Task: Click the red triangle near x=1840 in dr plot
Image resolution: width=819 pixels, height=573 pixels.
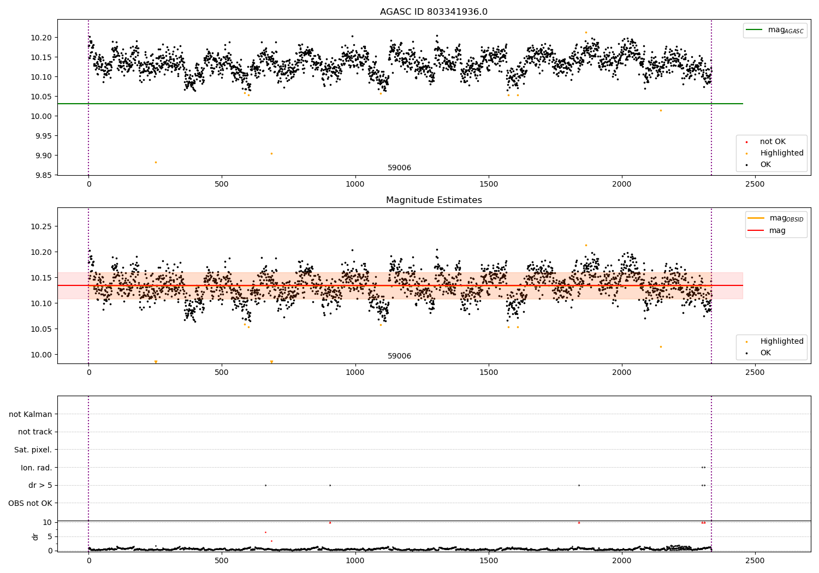Action: point(579,522)
